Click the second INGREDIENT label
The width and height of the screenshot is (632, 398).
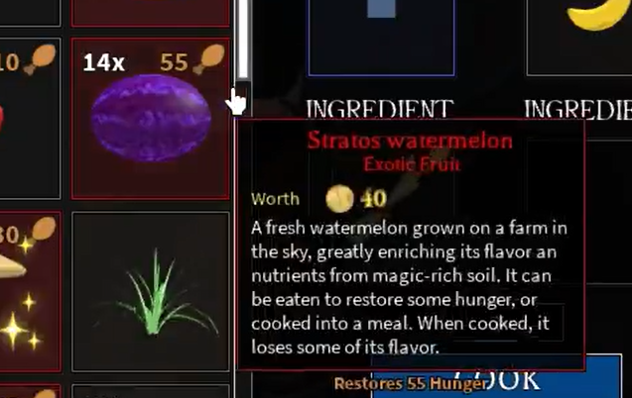point(577,109)
